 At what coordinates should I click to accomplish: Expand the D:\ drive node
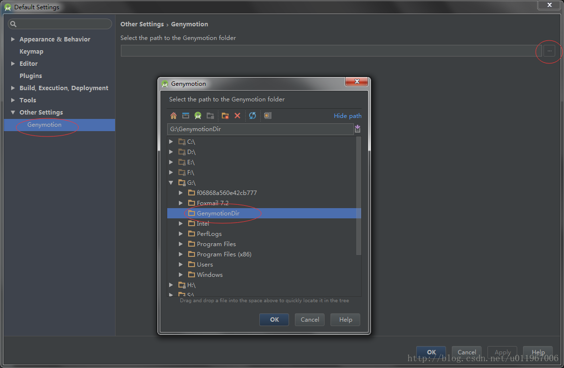pyautogui.click(x=171, y=152)
